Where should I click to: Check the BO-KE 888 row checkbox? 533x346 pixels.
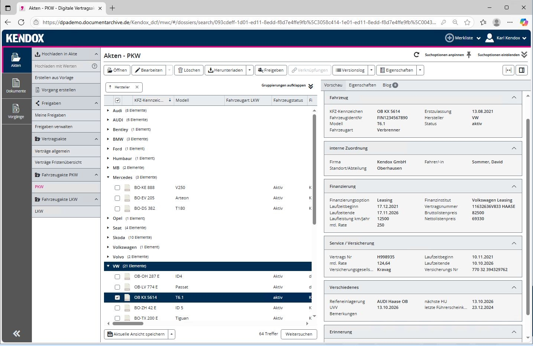pos(117,188)
